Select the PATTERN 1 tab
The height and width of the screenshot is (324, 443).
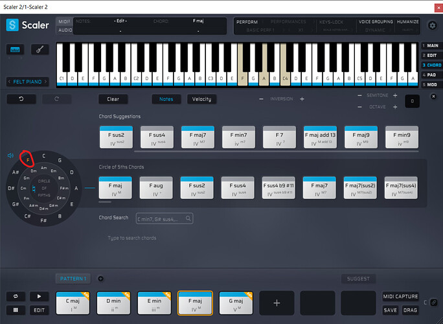point(73,279)
